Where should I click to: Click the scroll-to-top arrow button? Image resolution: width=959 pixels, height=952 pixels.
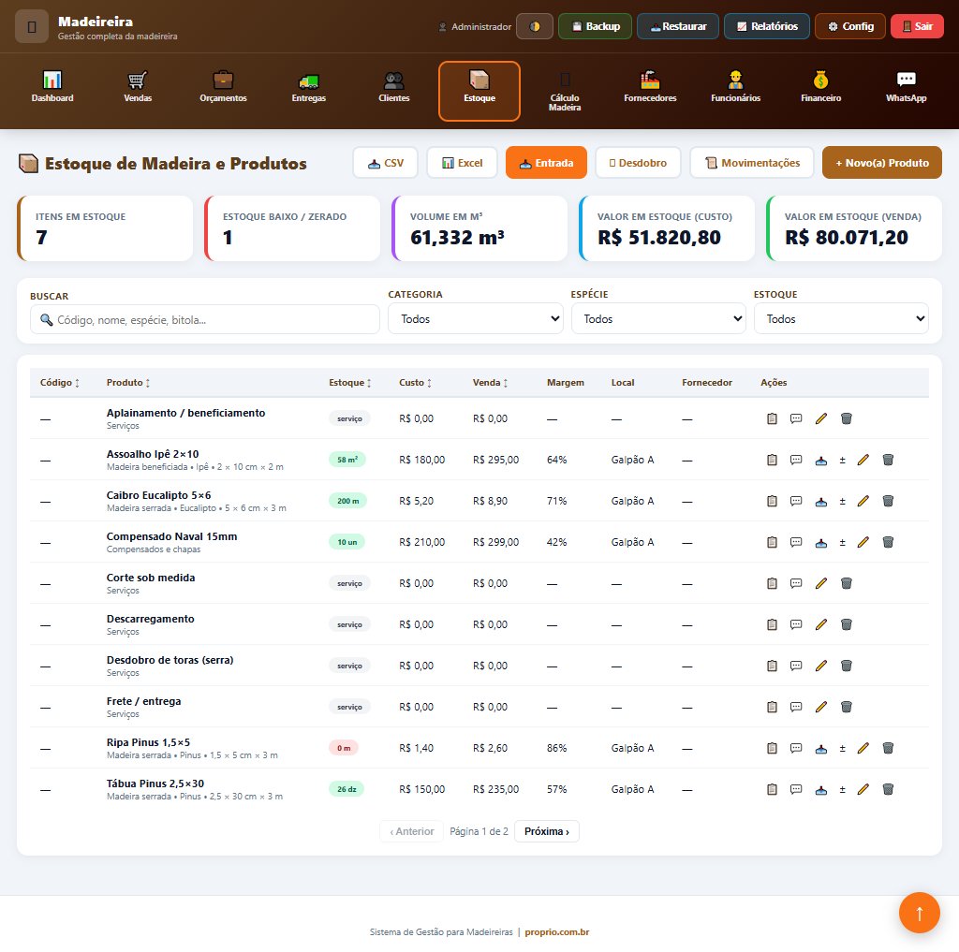[920, 913]
